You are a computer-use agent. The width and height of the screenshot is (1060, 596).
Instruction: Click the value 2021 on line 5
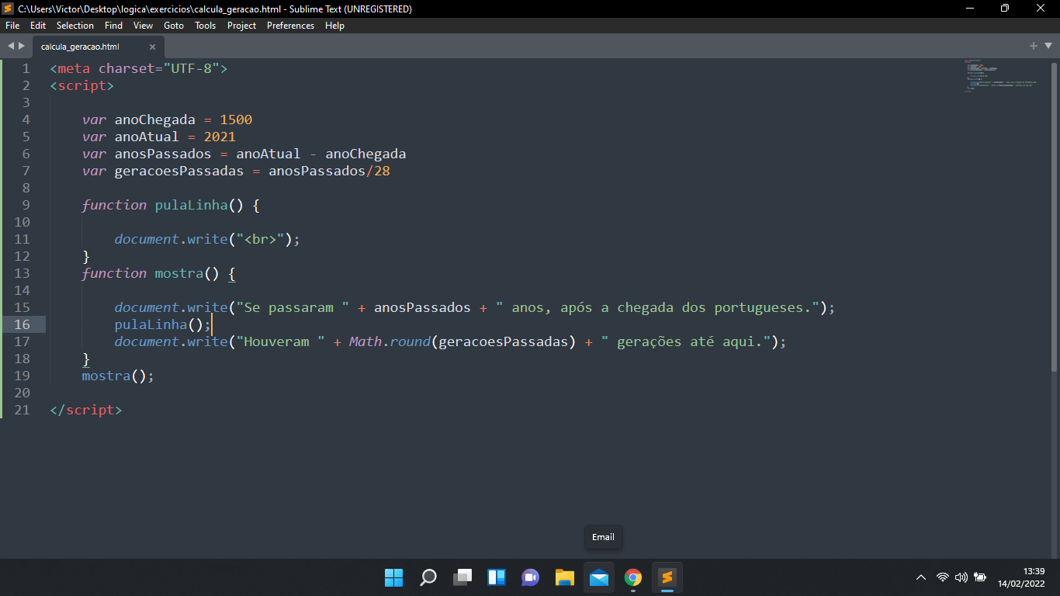point(220,137)
